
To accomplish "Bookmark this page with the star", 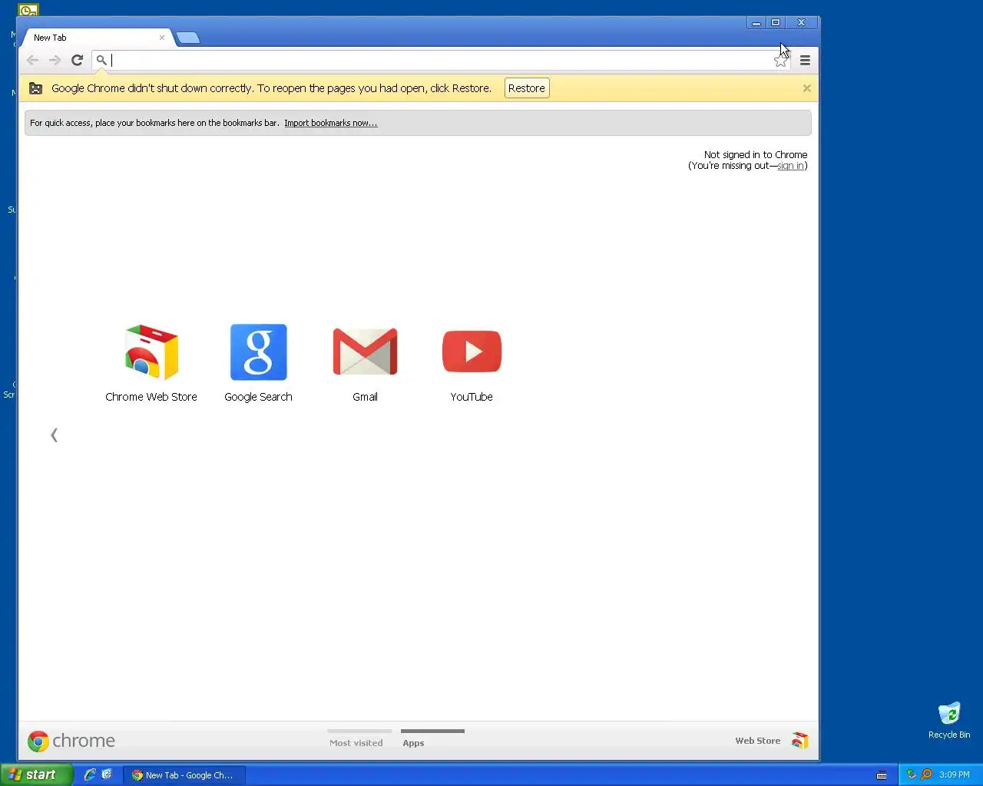I will (780, 61).
